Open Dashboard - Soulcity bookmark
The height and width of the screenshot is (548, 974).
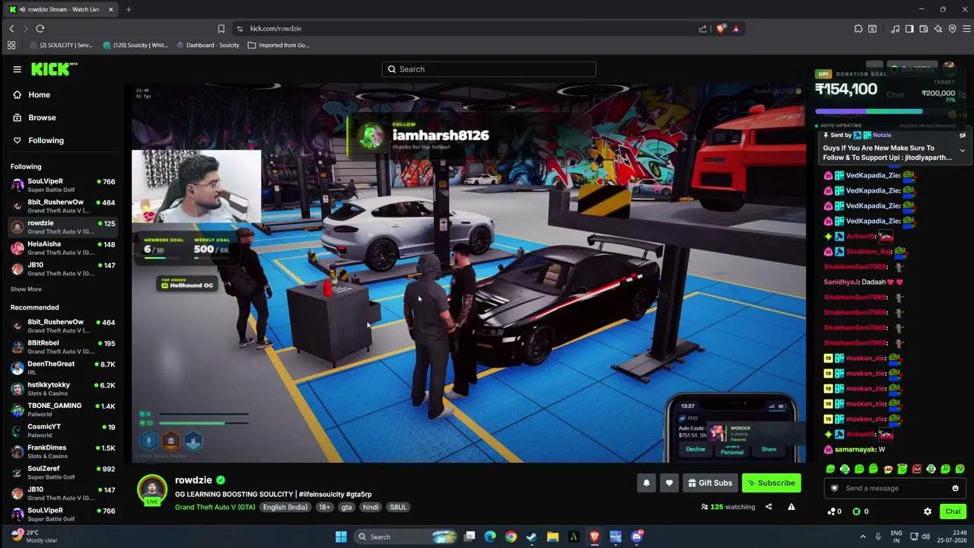[x=208, y=45]
